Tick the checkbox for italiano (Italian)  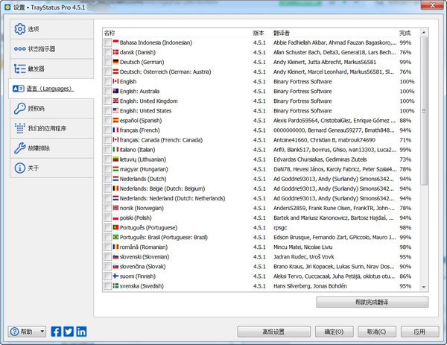(108, 149)
